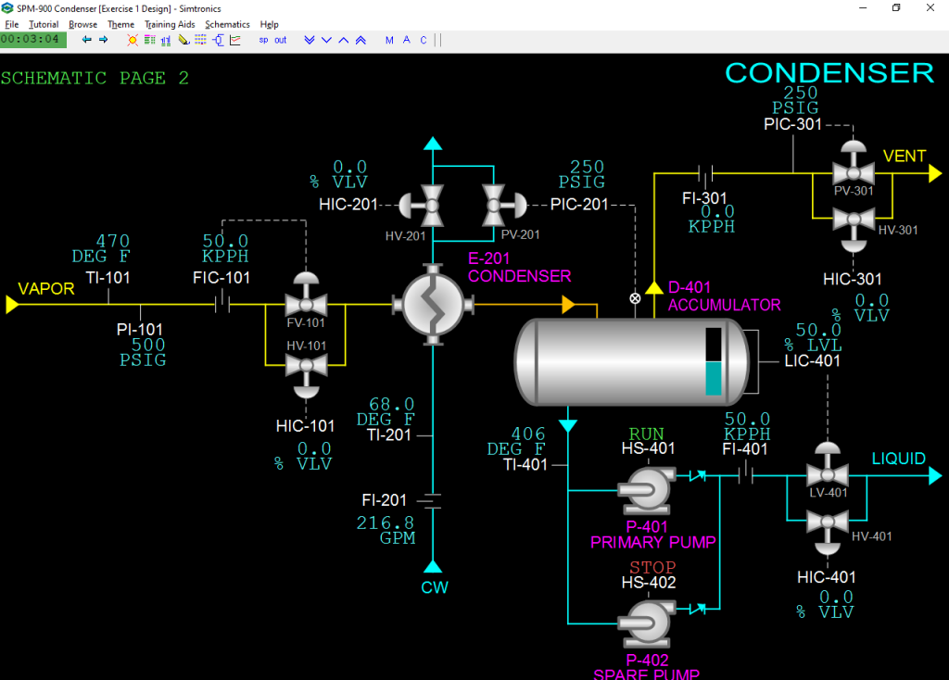Image resolution: width=949 pixels, height=680 pixels.
Task: Click the alarm sun icon in toolbar
Action: [132, 40]
